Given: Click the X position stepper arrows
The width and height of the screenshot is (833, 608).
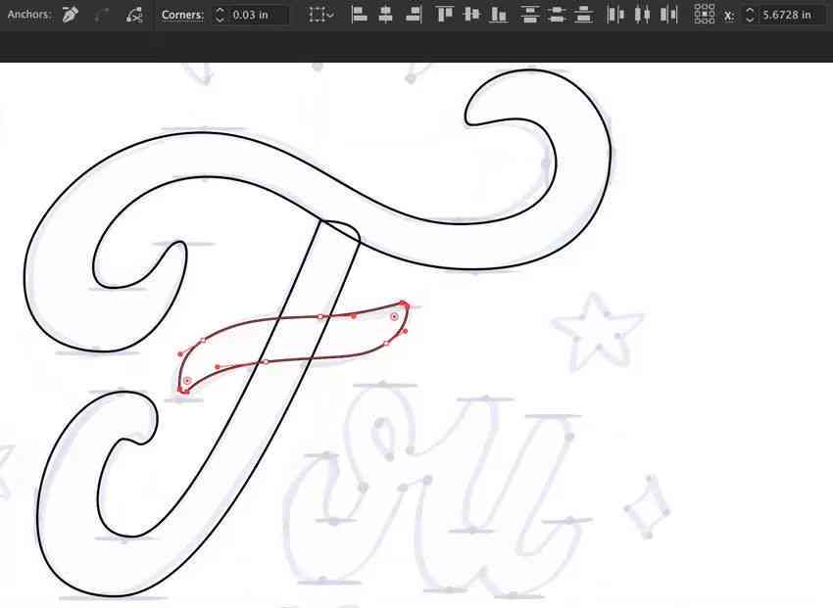Looking at the screenshot, I should [x=750, y=15].
